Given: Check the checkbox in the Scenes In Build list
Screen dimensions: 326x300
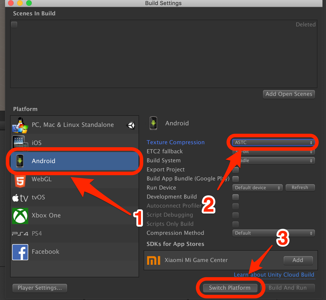Looking at the screenshot, I should 14,24.
